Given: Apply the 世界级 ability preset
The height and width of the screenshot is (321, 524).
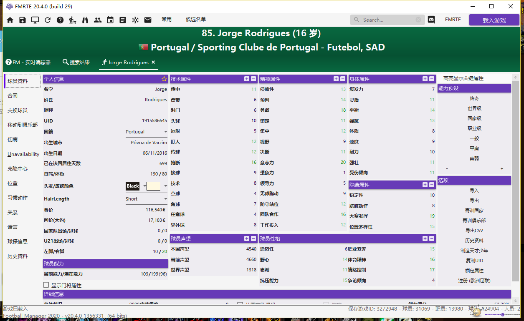Looking at the screenshot, I should pyautogui.click(x=474, y=108).
